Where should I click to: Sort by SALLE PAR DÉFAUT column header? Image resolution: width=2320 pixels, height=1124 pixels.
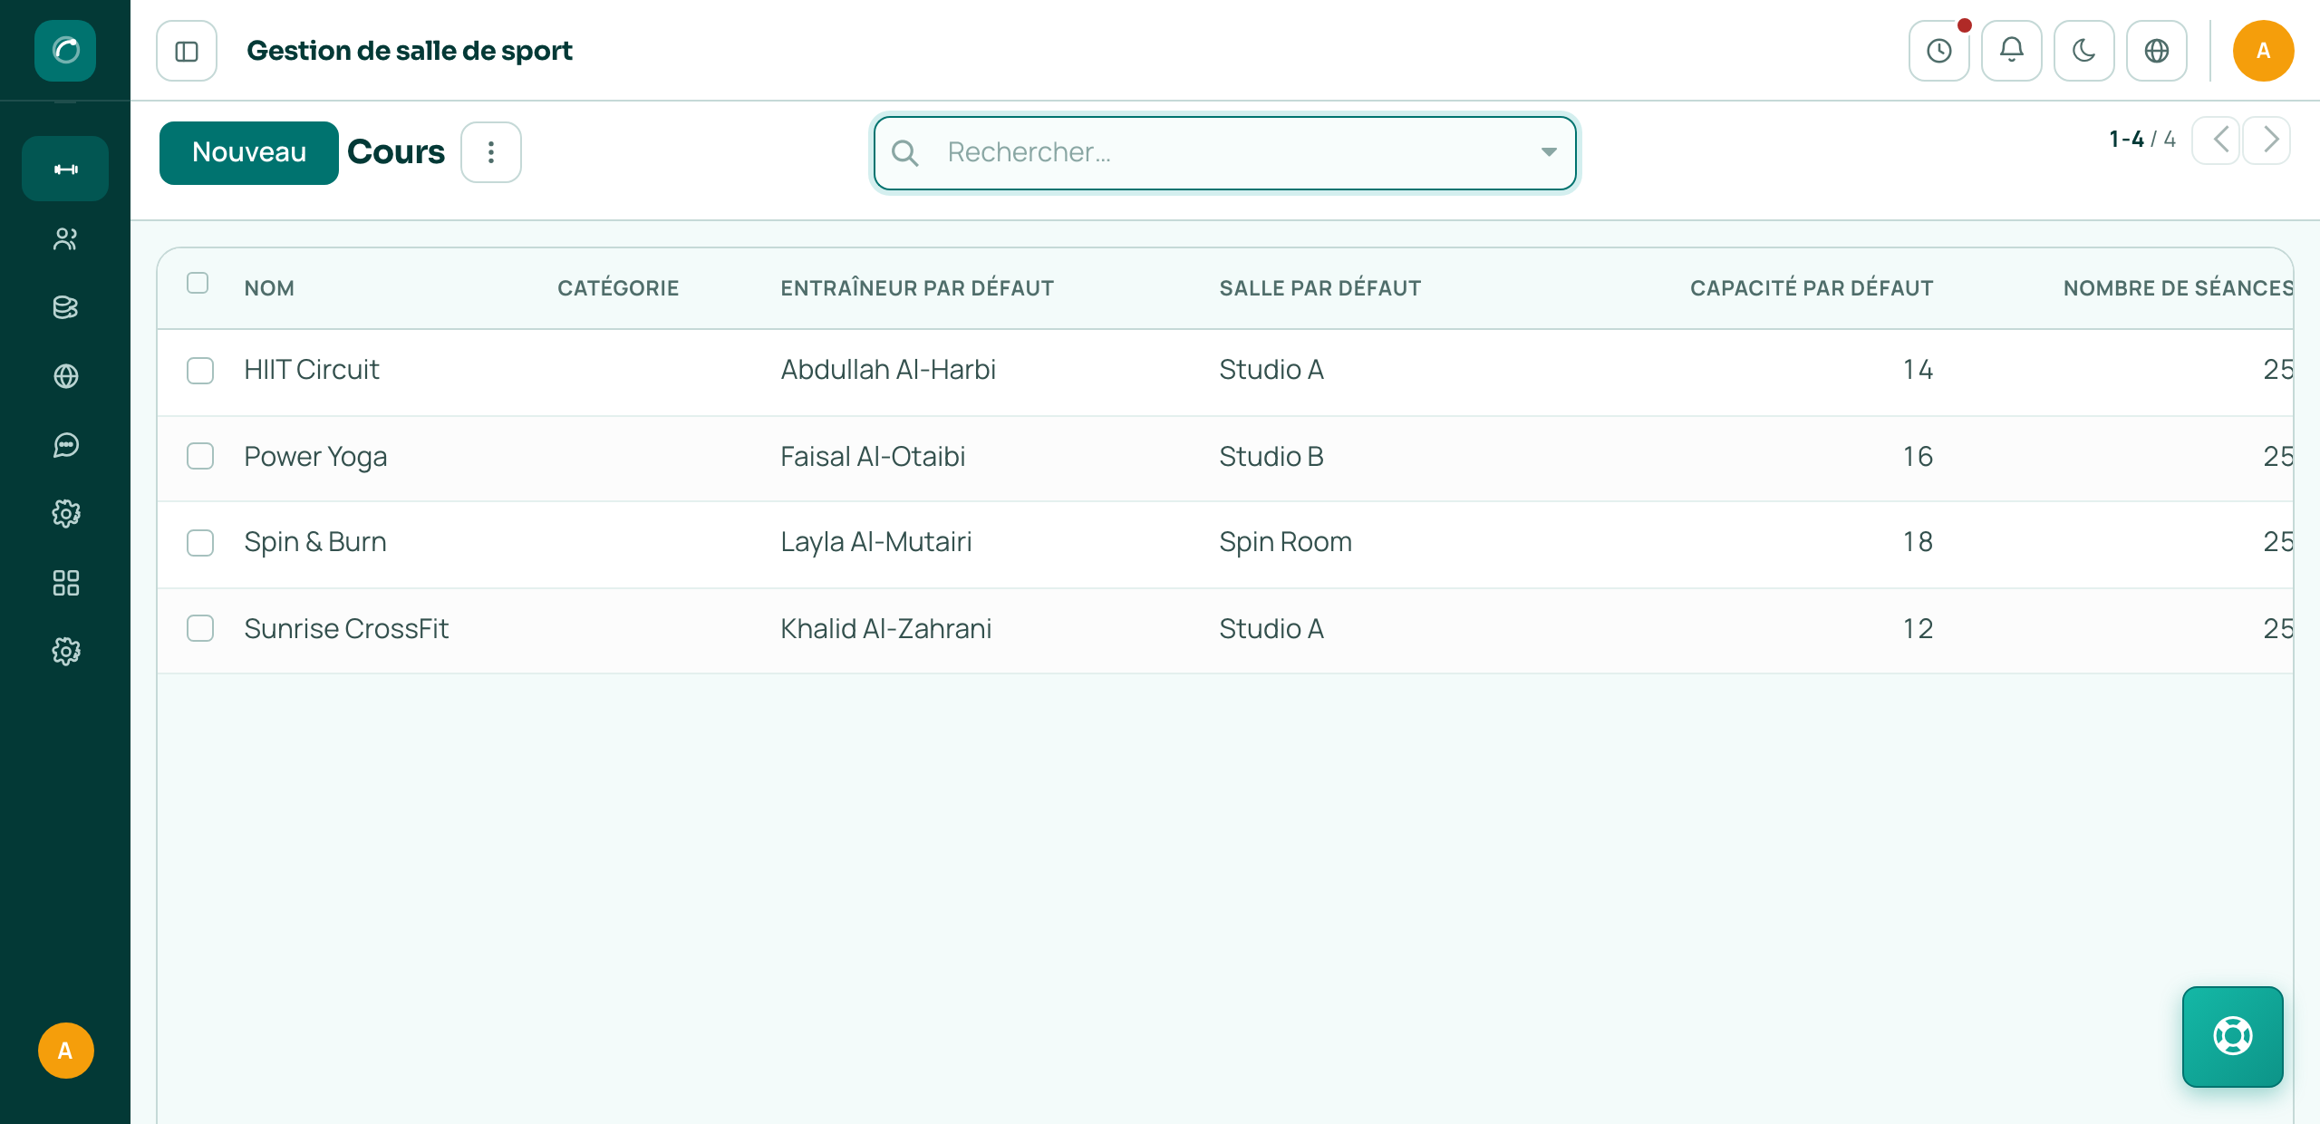pos(1319,288)
